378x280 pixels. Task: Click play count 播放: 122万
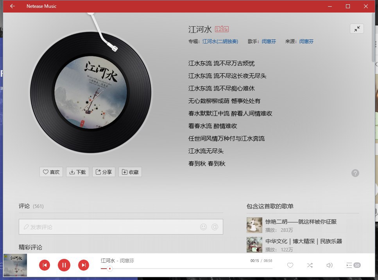point(279,249)
